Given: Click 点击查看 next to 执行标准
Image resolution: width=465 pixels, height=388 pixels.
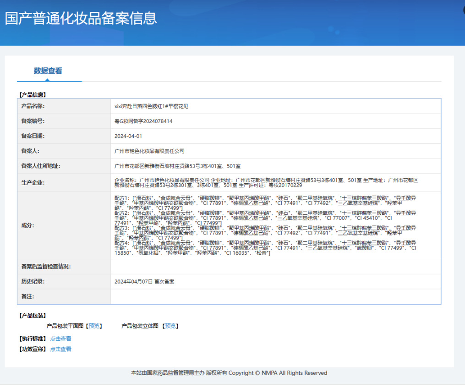Looking at the screenshot, I should [61, 339].
